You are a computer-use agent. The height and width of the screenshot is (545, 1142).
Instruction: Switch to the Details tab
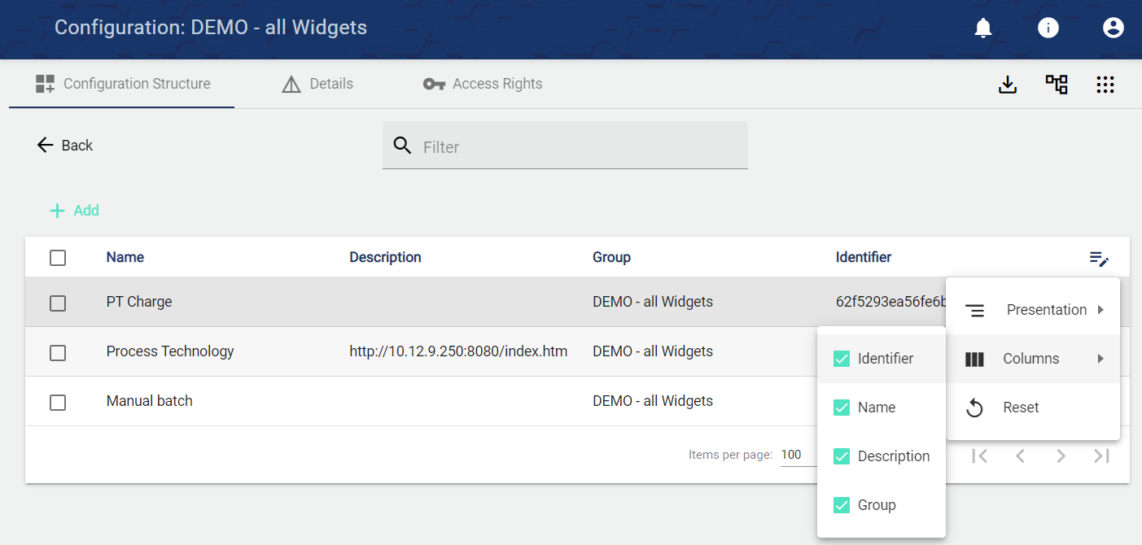[317, 84]
